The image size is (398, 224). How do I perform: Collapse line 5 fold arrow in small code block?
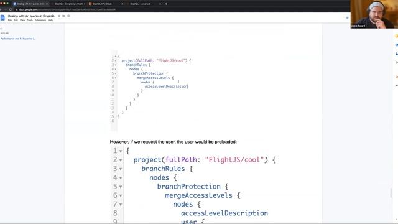(x=116, y=73)
